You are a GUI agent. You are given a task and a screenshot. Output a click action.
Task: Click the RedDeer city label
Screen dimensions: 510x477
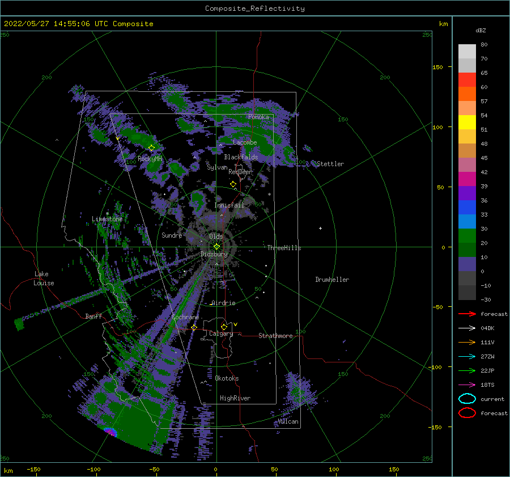click(240, 172)
